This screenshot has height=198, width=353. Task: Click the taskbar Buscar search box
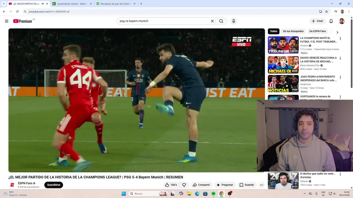point(148,194)
